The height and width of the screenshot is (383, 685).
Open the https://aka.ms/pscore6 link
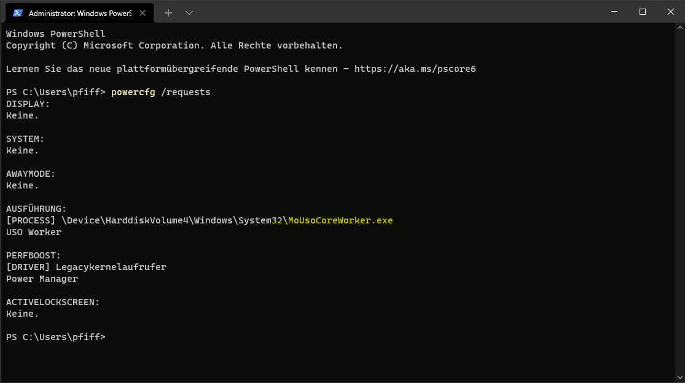415,69
